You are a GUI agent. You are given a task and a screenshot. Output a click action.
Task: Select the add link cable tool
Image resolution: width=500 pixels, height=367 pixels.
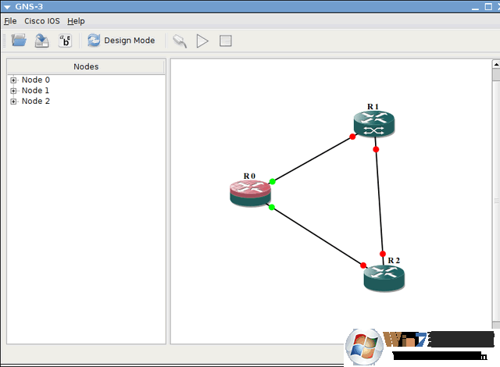(x=180, y=41)
